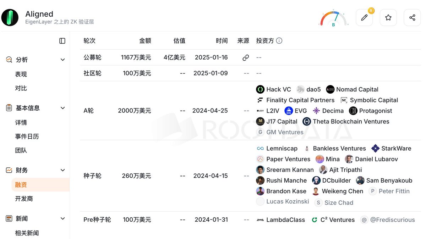
Task: Toggle the sidebar collapse icon
Action: [x=62, y=41]
